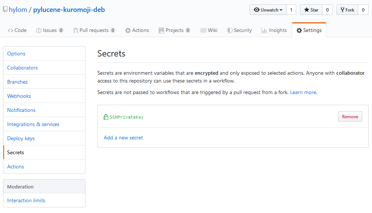372x213 pixels.
Task: Click the Add a new secret link
Action: tap(123, 138)
